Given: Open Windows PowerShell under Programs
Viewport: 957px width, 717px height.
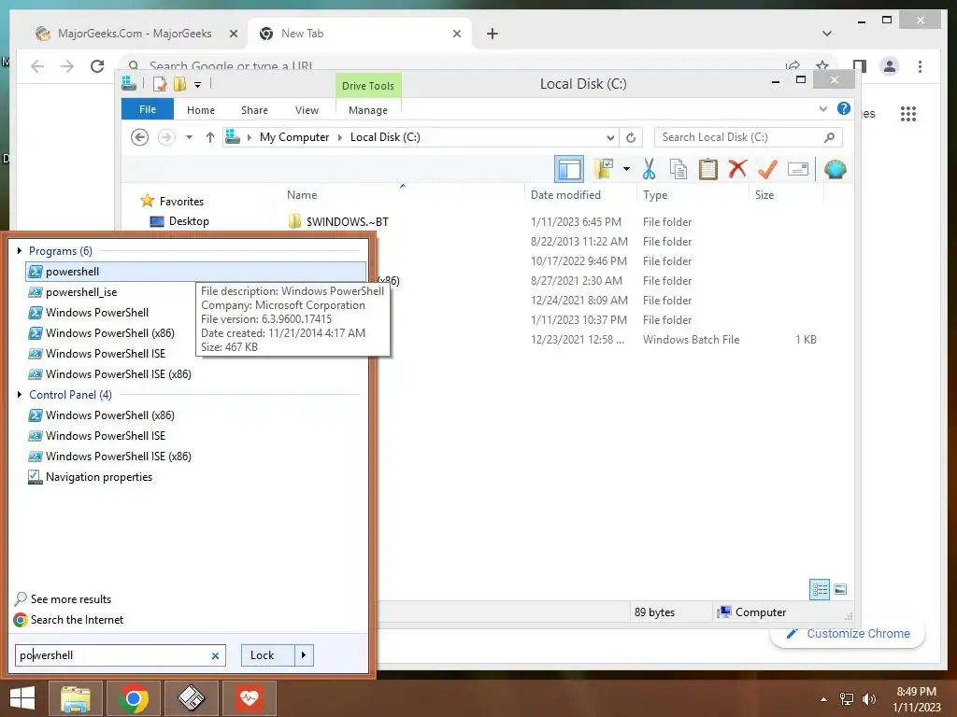Looking at the screenshot, I should click(x=97, y=313).
